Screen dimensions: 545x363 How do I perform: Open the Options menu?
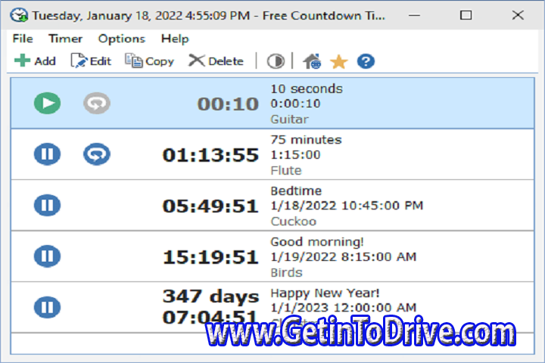122,39
